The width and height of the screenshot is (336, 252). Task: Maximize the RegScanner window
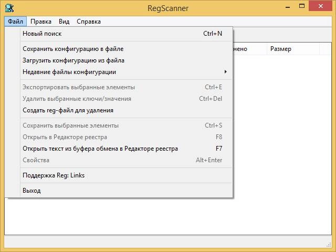pos(302,6)
